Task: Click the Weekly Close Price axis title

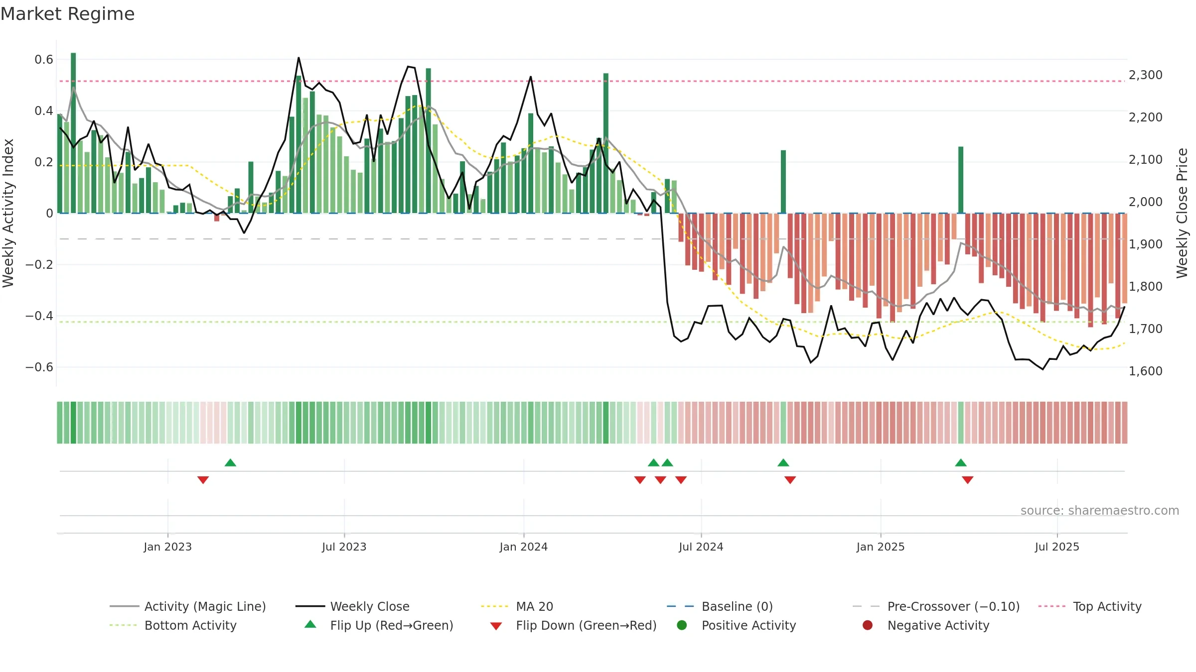Action: click(1182, 213)
